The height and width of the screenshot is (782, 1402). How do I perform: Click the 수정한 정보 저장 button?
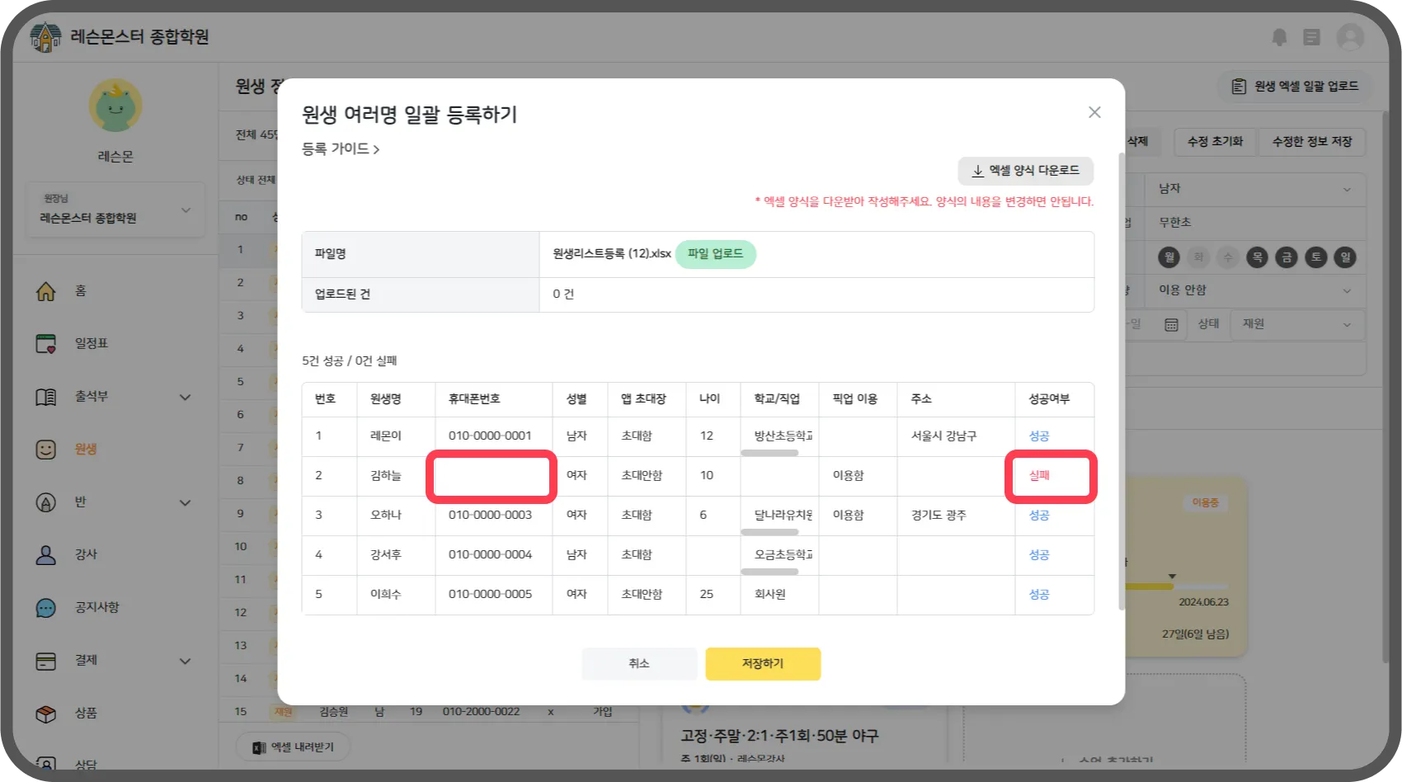click(x=1312, y=142)
